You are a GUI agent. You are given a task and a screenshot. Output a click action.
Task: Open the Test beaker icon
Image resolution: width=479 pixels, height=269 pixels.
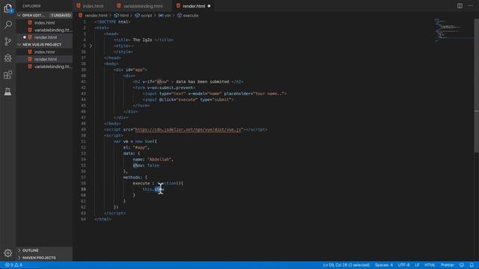pos(8,92)
